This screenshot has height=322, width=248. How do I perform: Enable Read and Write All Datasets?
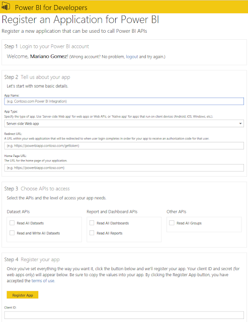(12, 233)
